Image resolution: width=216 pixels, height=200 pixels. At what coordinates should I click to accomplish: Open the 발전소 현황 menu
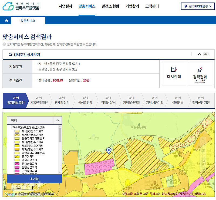(x=110, y=6)
